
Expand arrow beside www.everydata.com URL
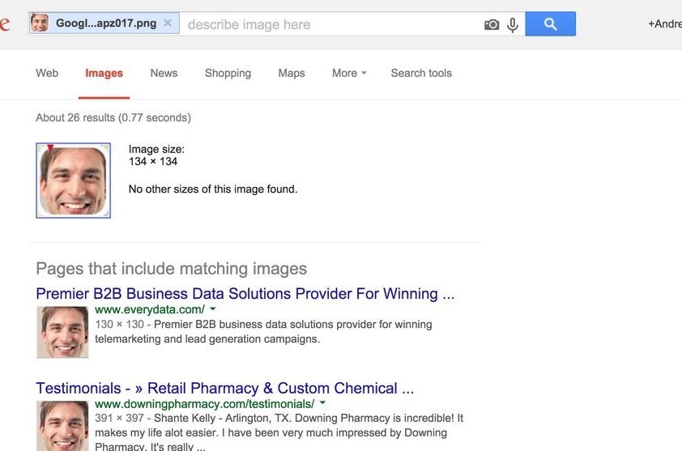[x=213, y=309]
